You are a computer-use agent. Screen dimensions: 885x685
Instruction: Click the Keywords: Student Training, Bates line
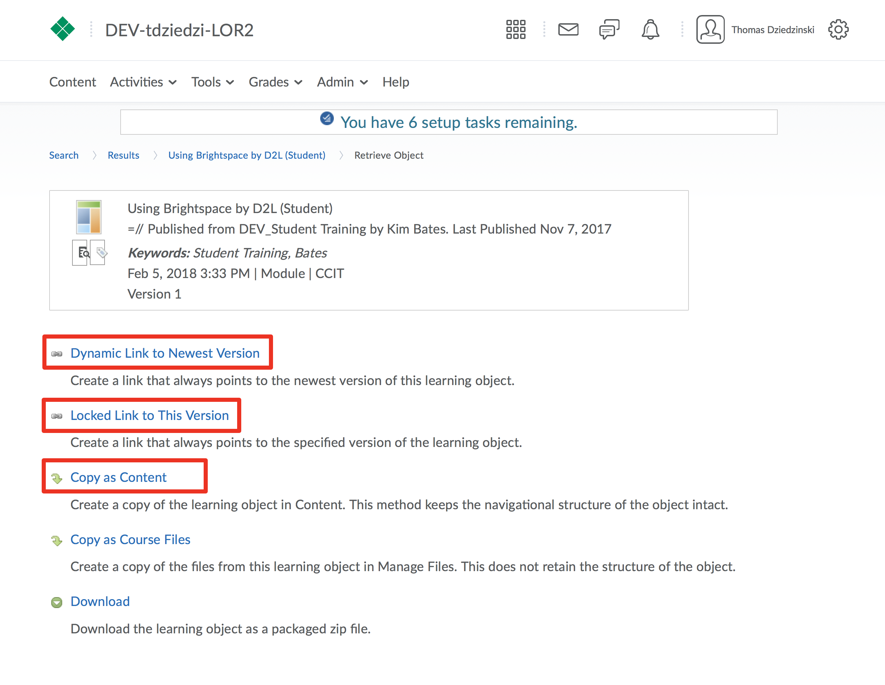(x=227, y=253)
